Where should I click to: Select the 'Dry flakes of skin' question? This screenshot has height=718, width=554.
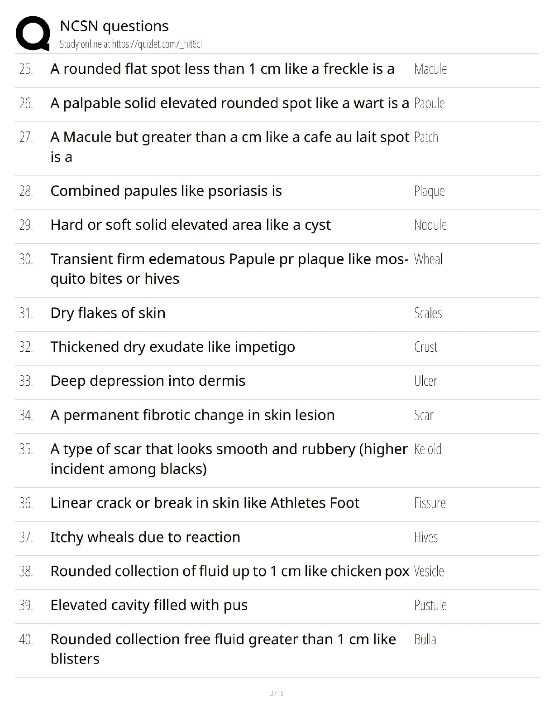pos(108,313)
